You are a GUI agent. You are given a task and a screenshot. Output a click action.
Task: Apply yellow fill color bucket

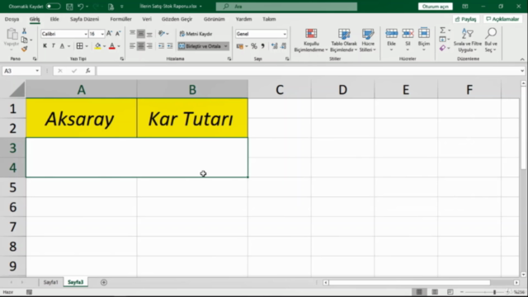tap(97, 46)
